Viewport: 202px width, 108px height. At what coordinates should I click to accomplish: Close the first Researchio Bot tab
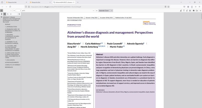[26, 2]
